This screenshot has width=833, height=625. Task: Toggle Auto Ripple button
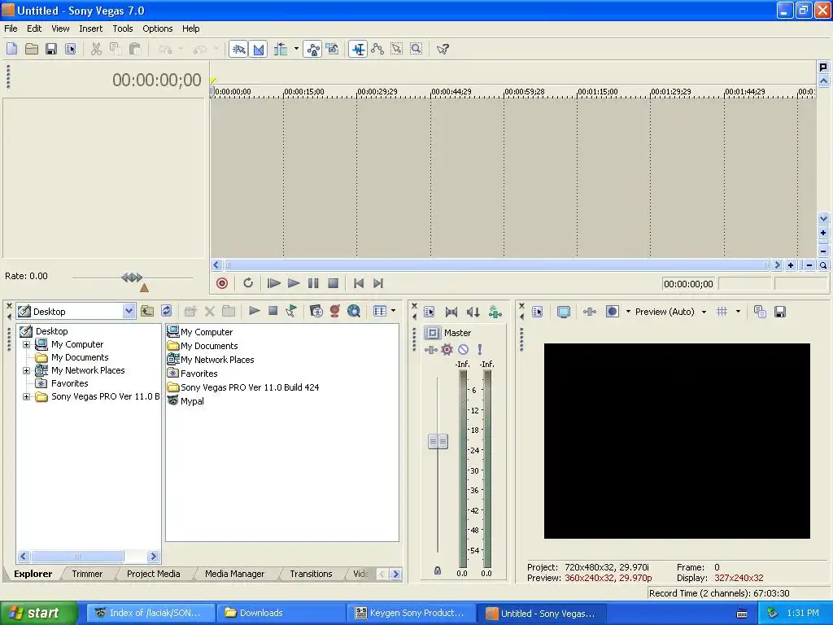pos(281,50)
